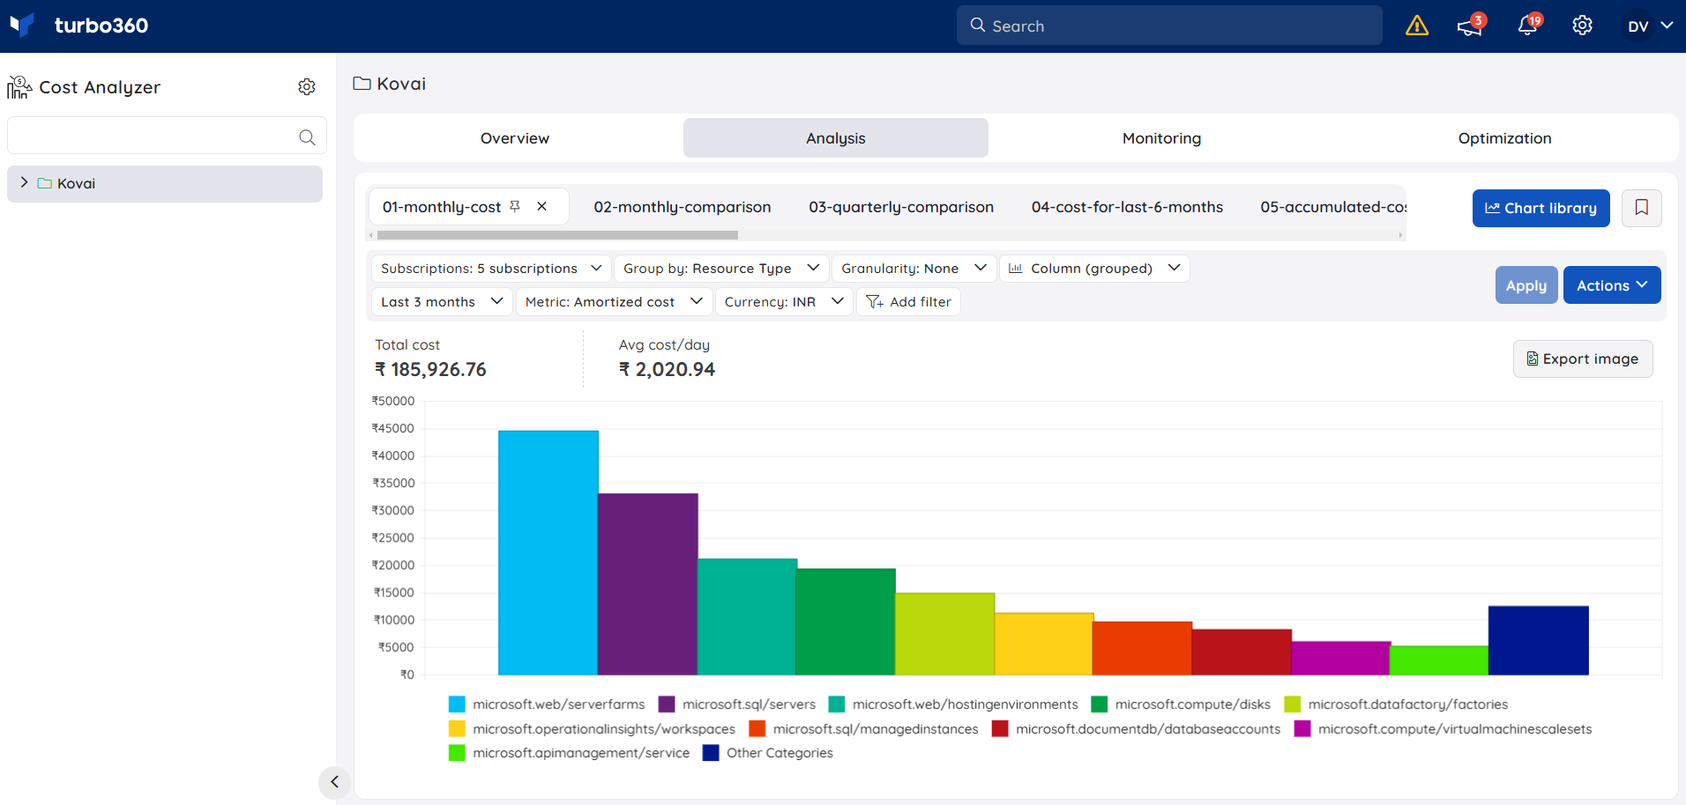
Task: Open the 04-cost-for-last-6-months tab
Action: [x=1127, y=207]
